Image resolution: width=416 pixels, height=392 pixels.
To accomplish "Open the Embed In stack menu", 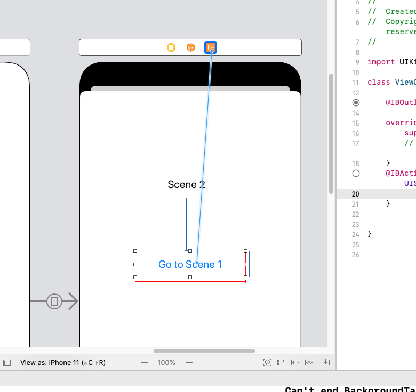I will click(x=325, y=362).
